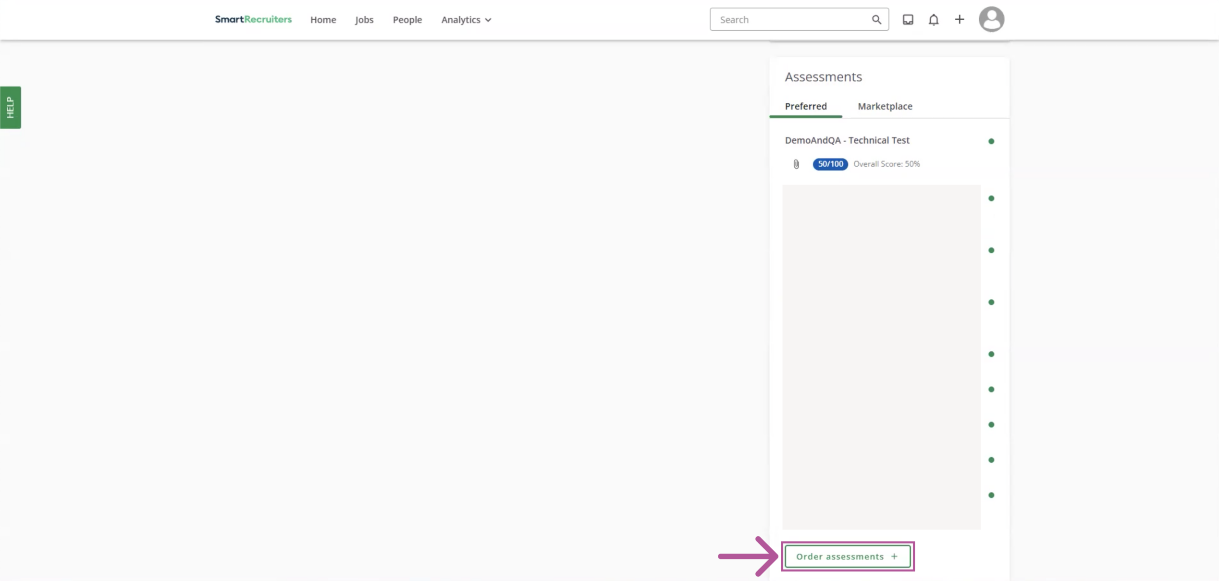Go to the Home page
The height and width of the screenshot is (581, 1219).
point(323,20)
